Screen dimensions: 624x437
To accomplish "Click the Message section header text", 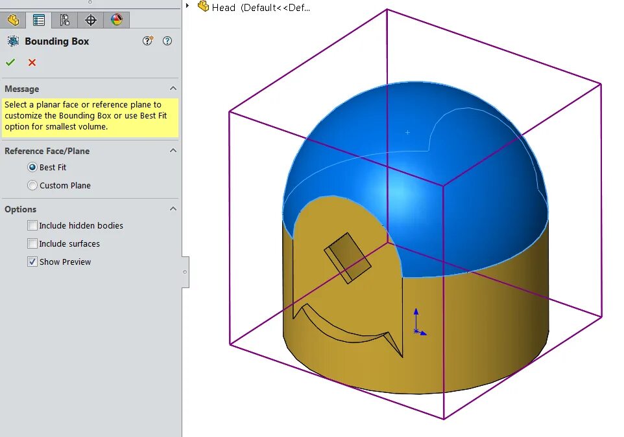I will coord(22,89).
